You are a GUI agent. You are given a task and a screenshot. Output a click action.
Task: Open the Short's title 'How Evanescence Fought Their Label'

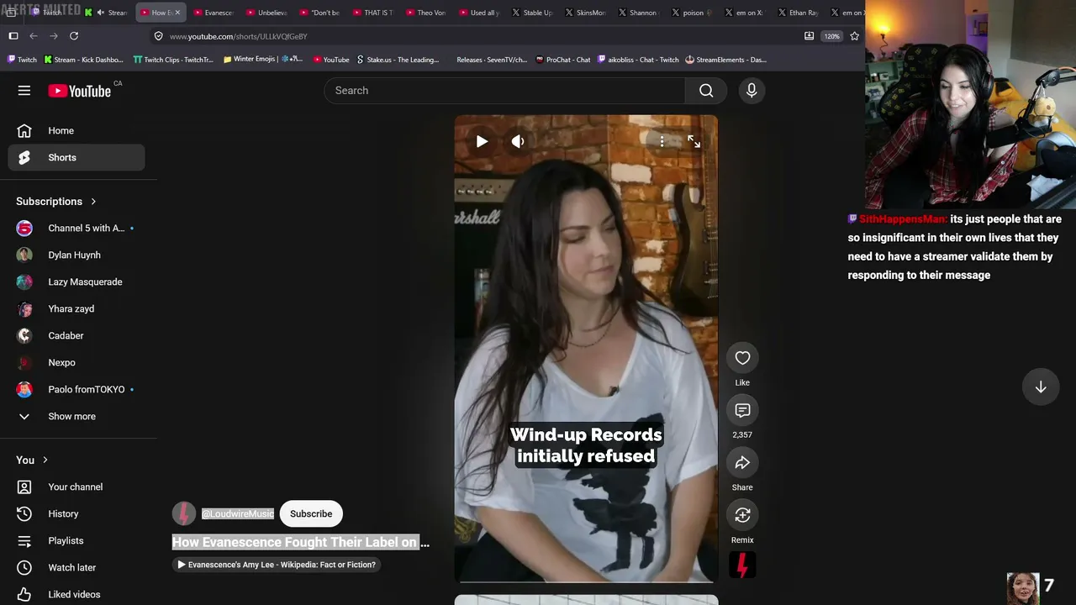[x=301, y=542]
